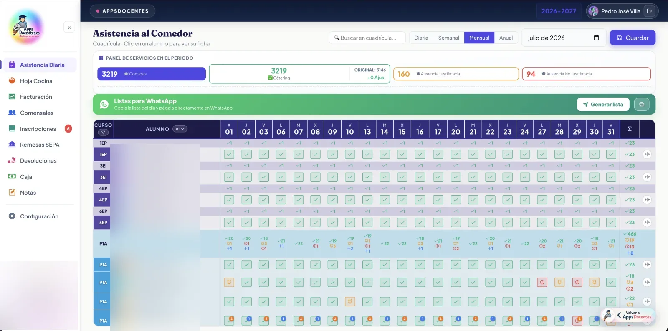Open Asistencia Diaria in the sidebar
The width and height of the screenshot is (668, 331).
(39, 65)
